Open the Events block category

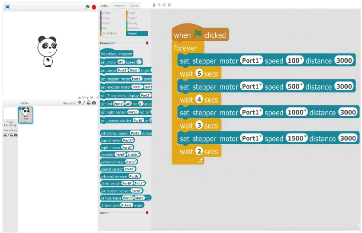click(x=132, y=13)
